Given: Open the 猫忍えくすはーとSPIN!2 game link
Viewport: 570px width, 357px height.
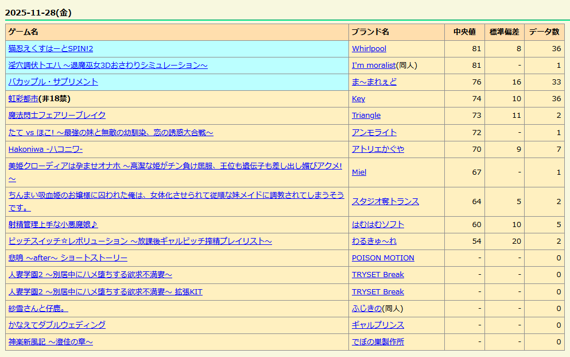Looking at the screenshot, I should click(x=51, y=48).
